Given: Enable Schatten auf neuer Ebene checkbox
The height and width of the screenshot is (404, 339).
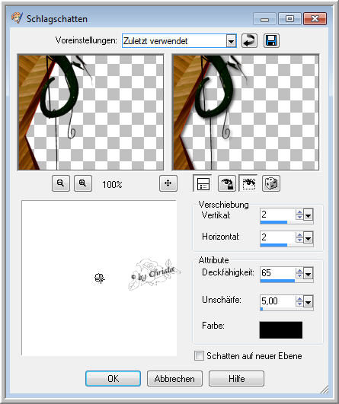Looking at the screenshot, I should pos(199,356).
